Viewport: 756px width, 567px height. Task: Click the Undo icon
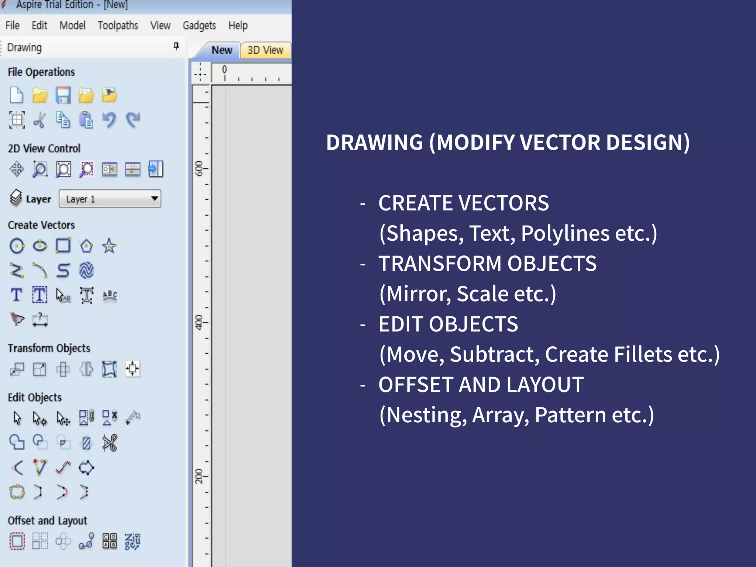click(x=109, y=120)
